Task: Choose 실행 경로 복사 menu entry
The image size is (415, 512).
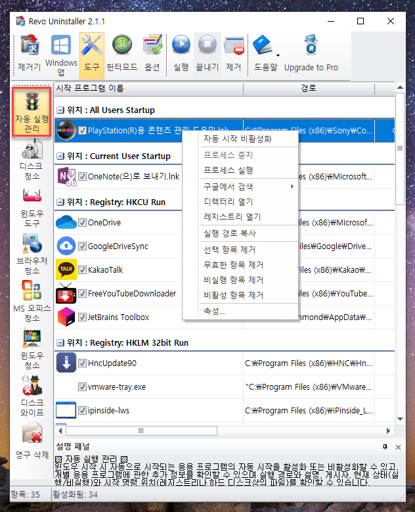Action: 240,233
